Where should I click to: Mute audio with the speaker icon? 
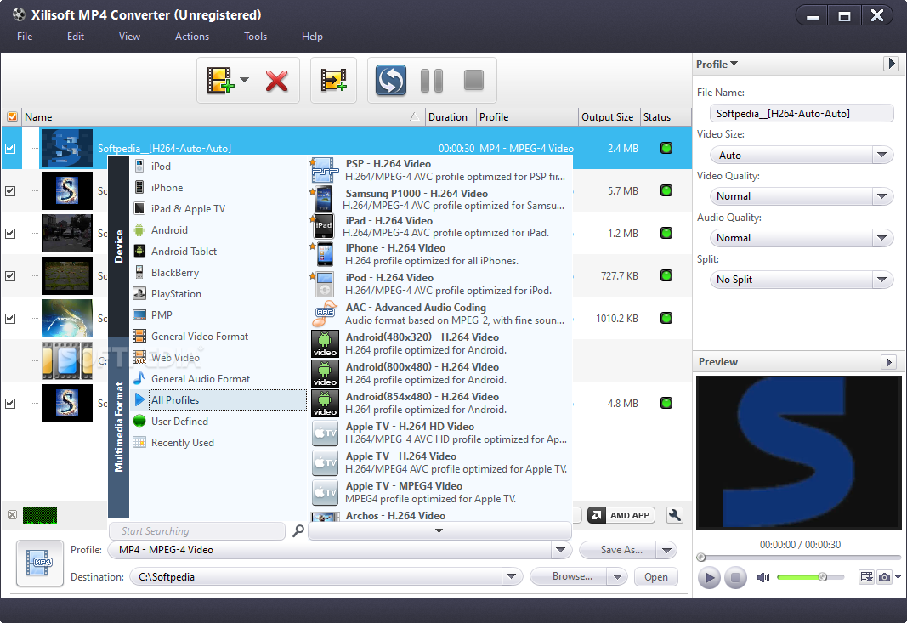coord(763,577)
